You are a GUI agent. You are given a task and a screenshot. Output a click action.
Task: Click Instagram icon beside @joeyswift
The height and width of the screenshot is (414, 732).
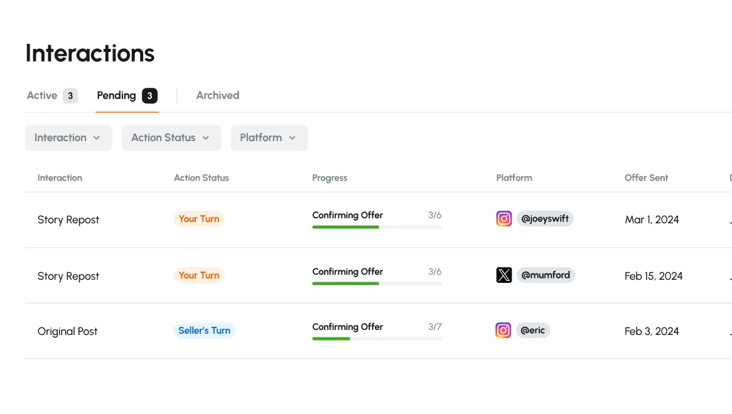click(504, 219)
